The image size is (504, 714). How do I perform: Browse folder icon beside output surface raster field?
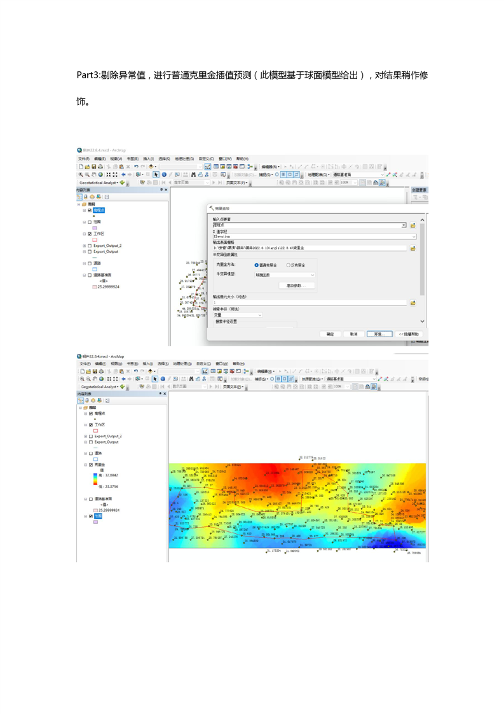click(x=412, y=248)
